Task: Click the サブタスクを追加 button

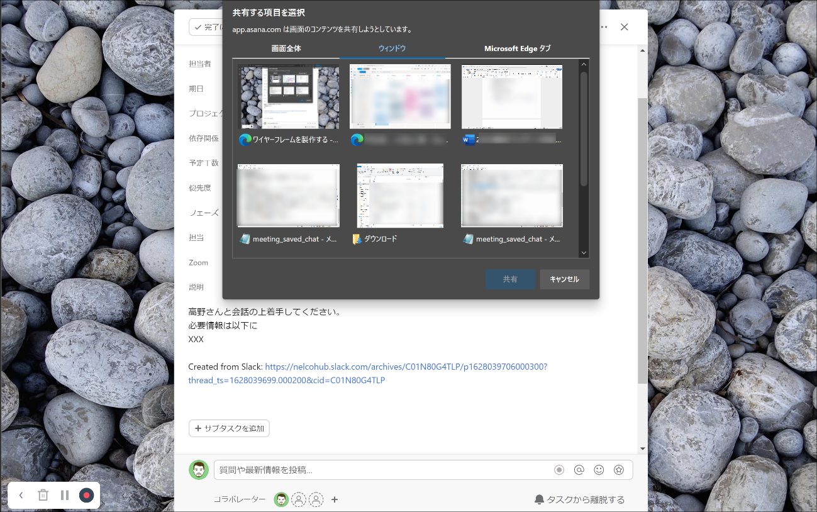Action: tap(229, 428)
